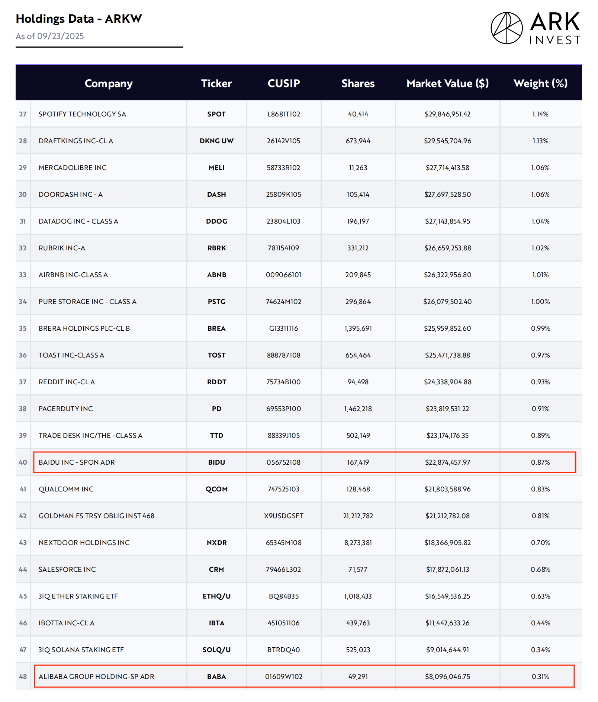Image resolution: width=598 pixels, height=702 pixels.
Task: Click Alibaba's weight 0.31%
Action: (x=541, y=677)
